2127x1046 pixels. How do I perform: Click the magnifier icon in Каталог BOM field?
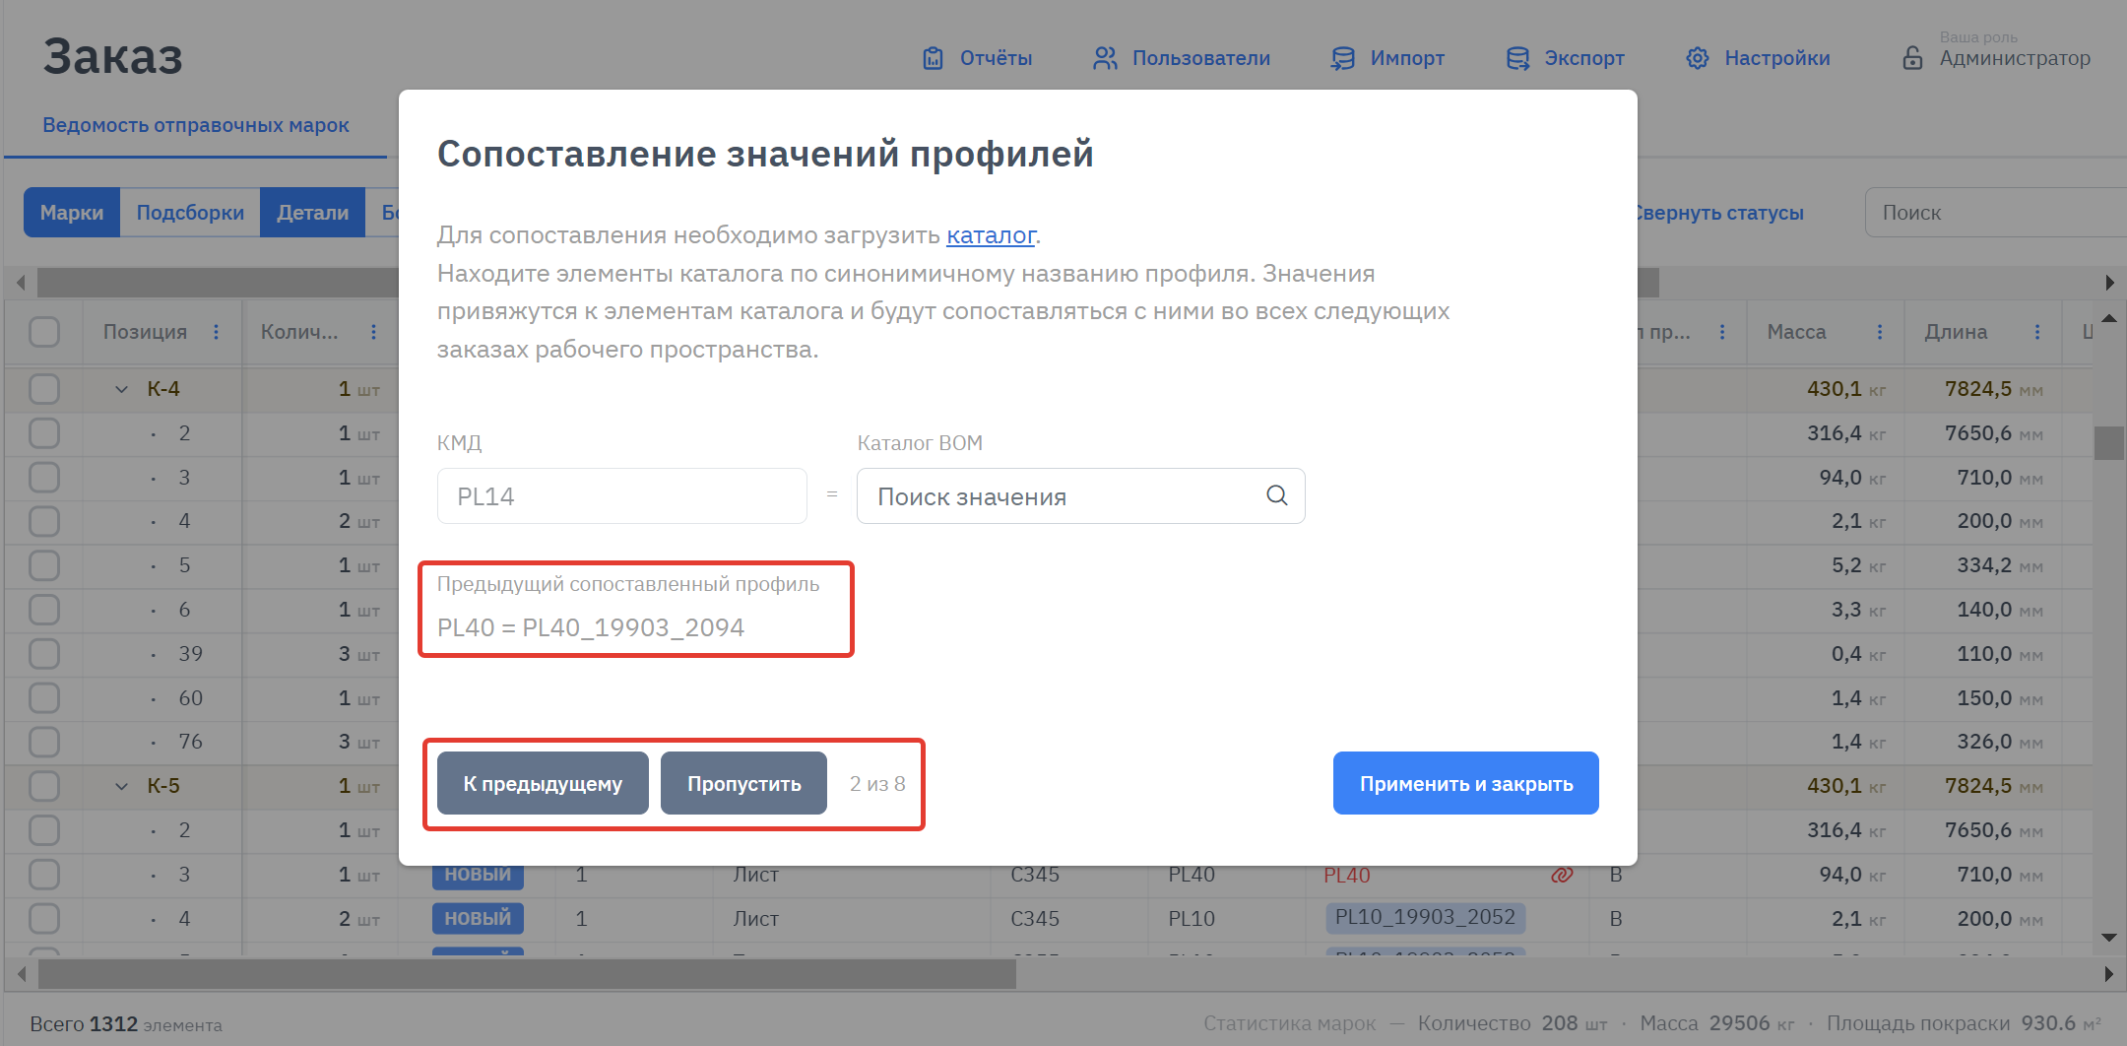click(1277, 495)
